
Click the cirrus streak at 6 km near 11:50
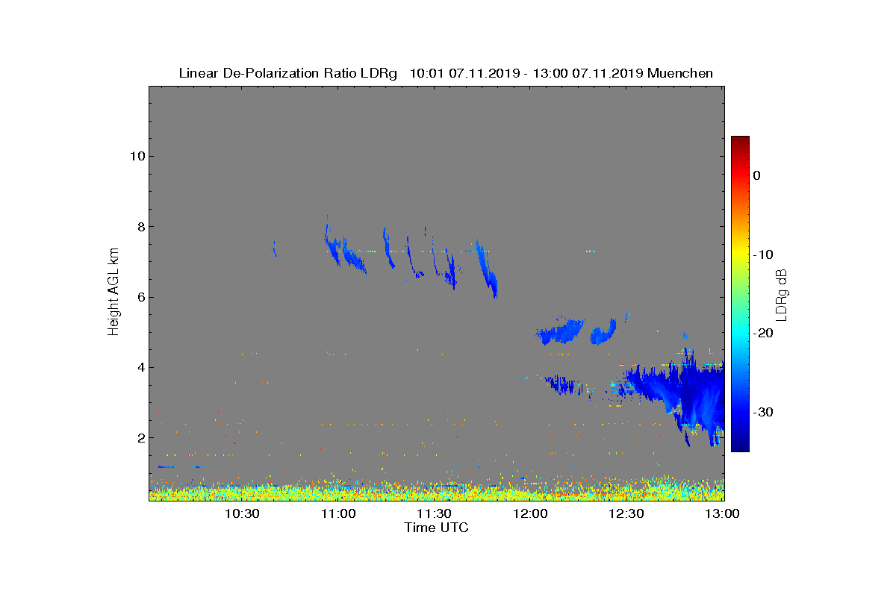(487, 269)
